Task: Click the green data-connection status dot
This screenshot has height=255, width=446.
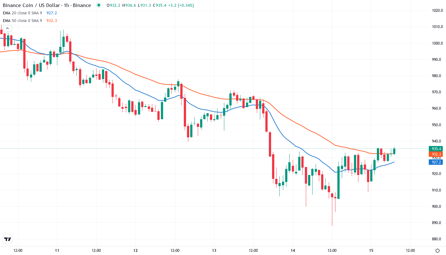Action: point(99,5)
